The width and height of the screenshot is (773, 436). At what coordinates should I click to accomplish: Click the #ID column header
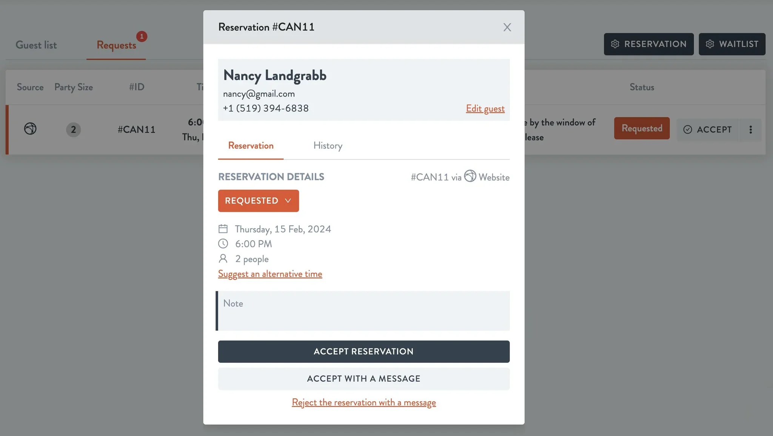click(x=137, y=87)
